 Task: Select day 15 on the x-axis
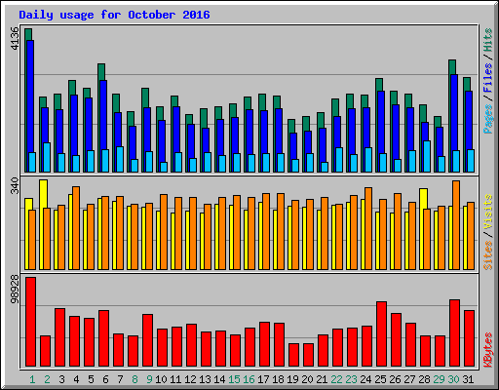tap(234, 379)
